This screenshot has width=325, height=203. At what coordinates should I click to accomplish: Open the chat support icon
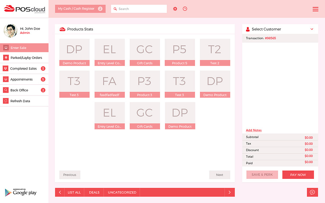click(312, 192)
